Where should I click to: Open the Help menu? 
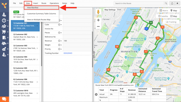(72, 3)
